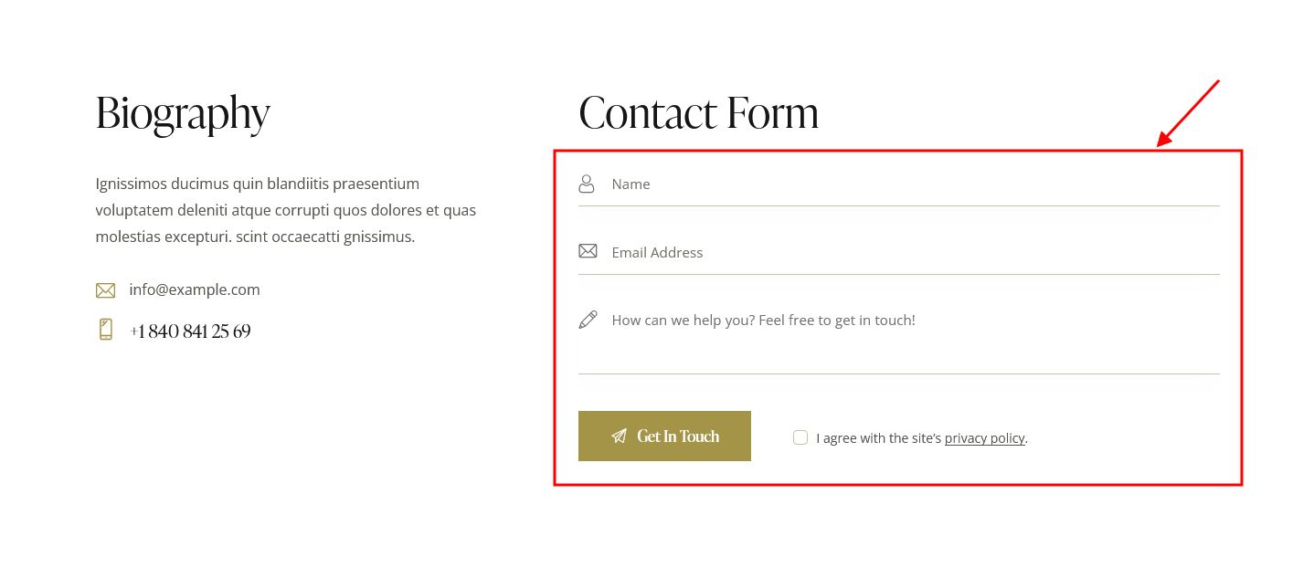Click the paper plane icon on button

pos(619,437)
